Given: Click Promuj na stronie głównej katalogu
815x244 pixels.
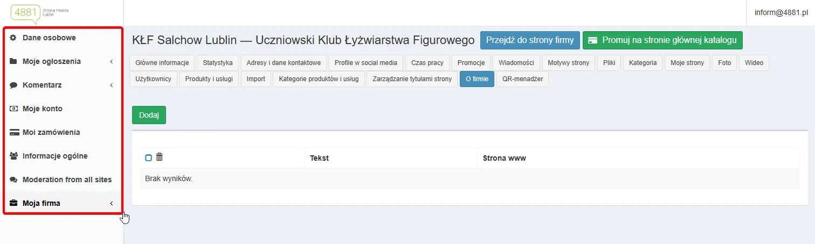Looking at the screenshot, I should click(662, 40).
